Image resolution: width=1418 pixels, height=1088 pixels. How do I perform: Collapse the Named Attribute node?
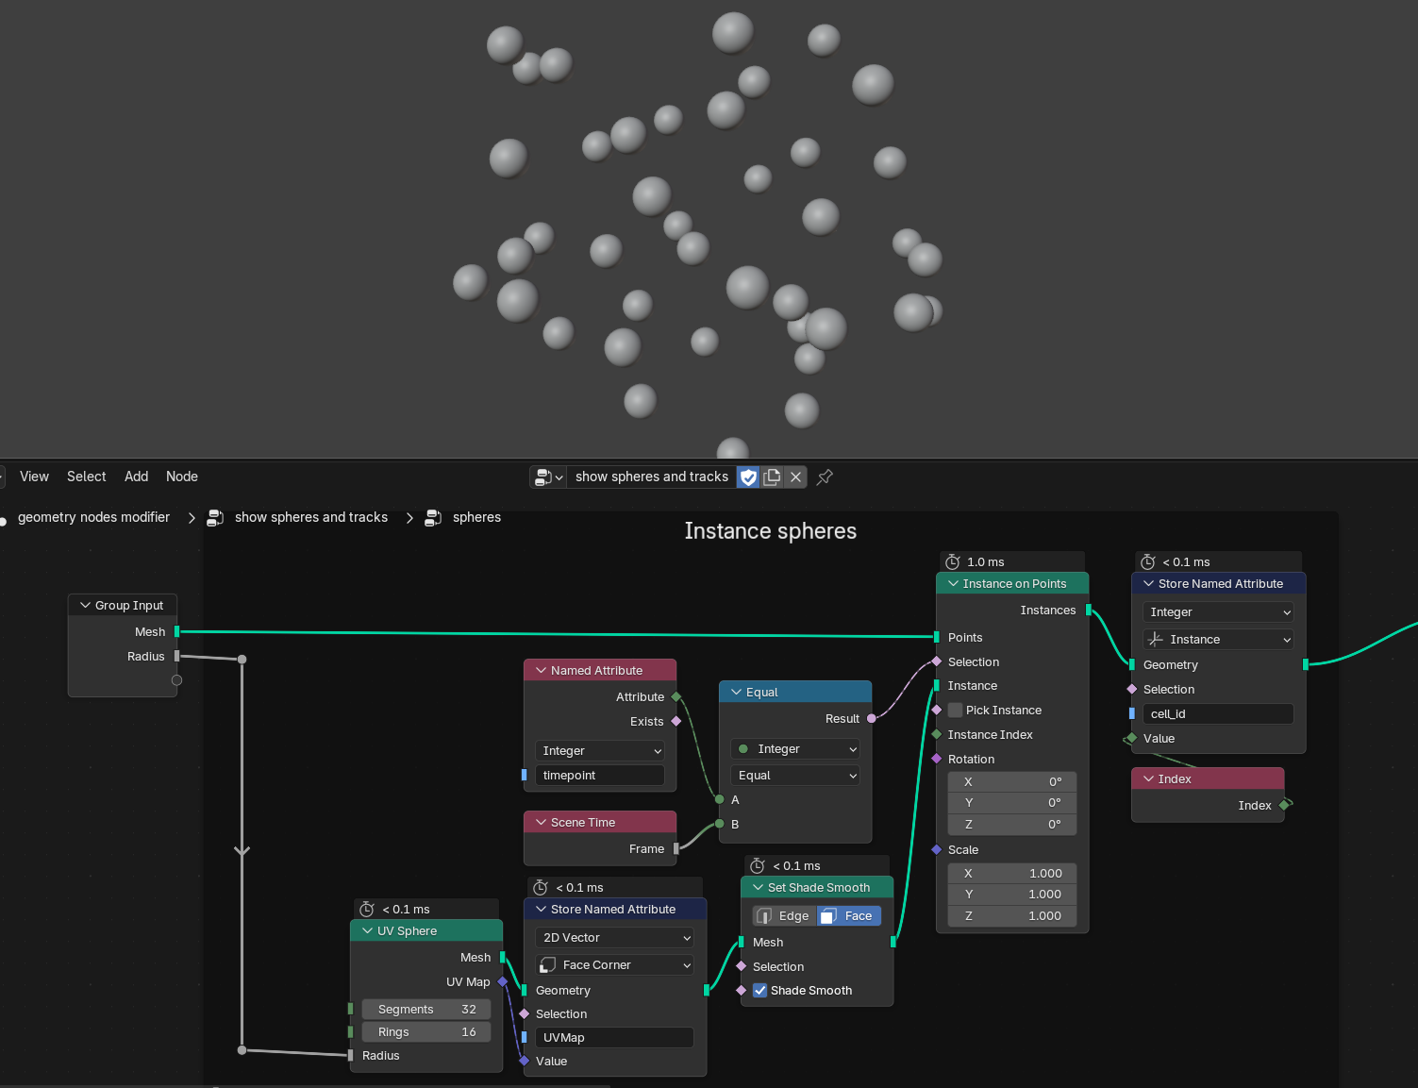(542, 671)
